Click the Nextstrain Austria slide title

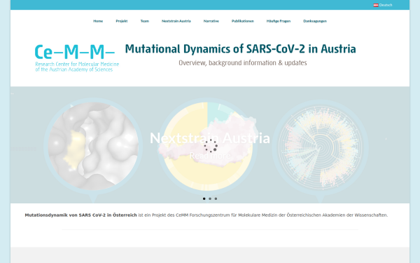(x=210, y=138)
